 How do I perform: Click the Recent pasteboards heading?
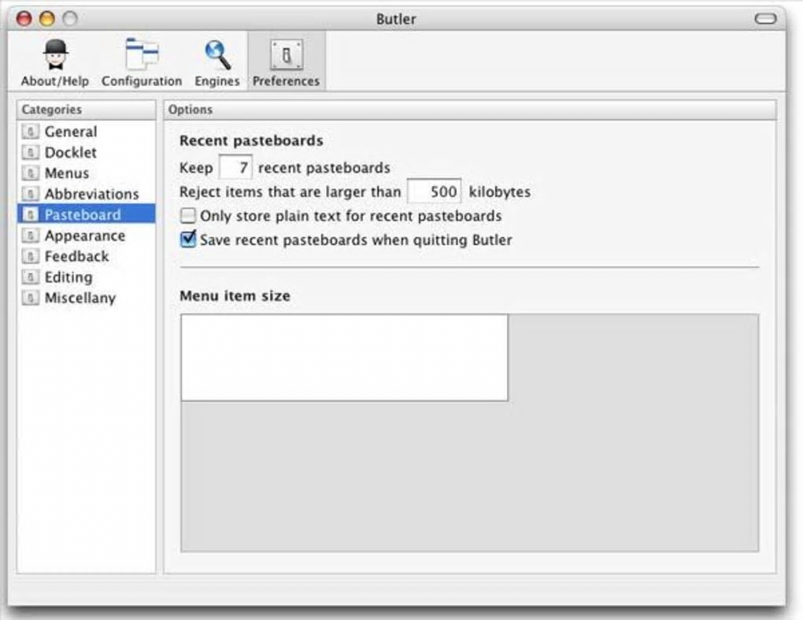coord(251,141)
